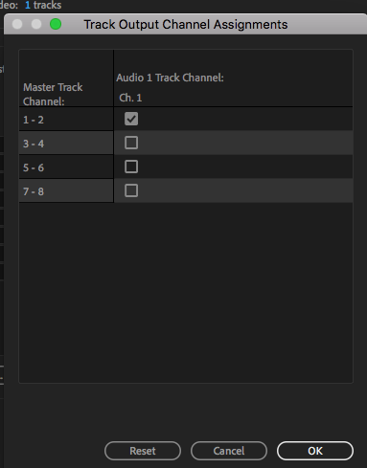Click the empty area below the 7 - 8 row
The height and width of the screenshot is (468, 367).
(186, 292)
